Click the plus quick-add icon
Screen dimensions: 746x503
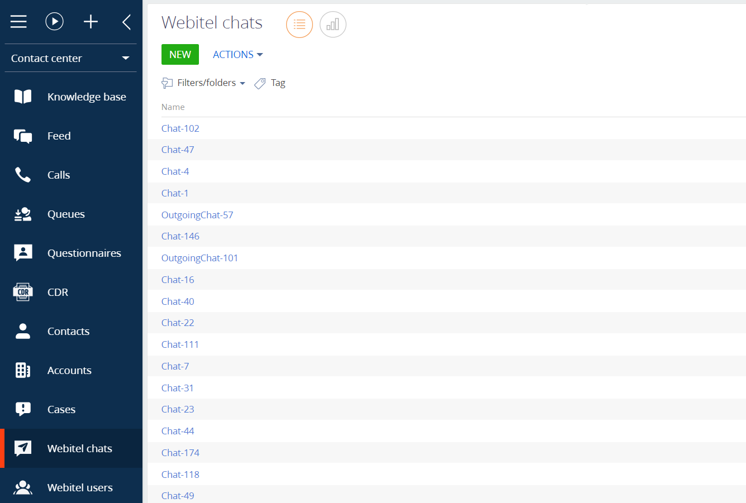pyautogui.click(x=91, y=22)
